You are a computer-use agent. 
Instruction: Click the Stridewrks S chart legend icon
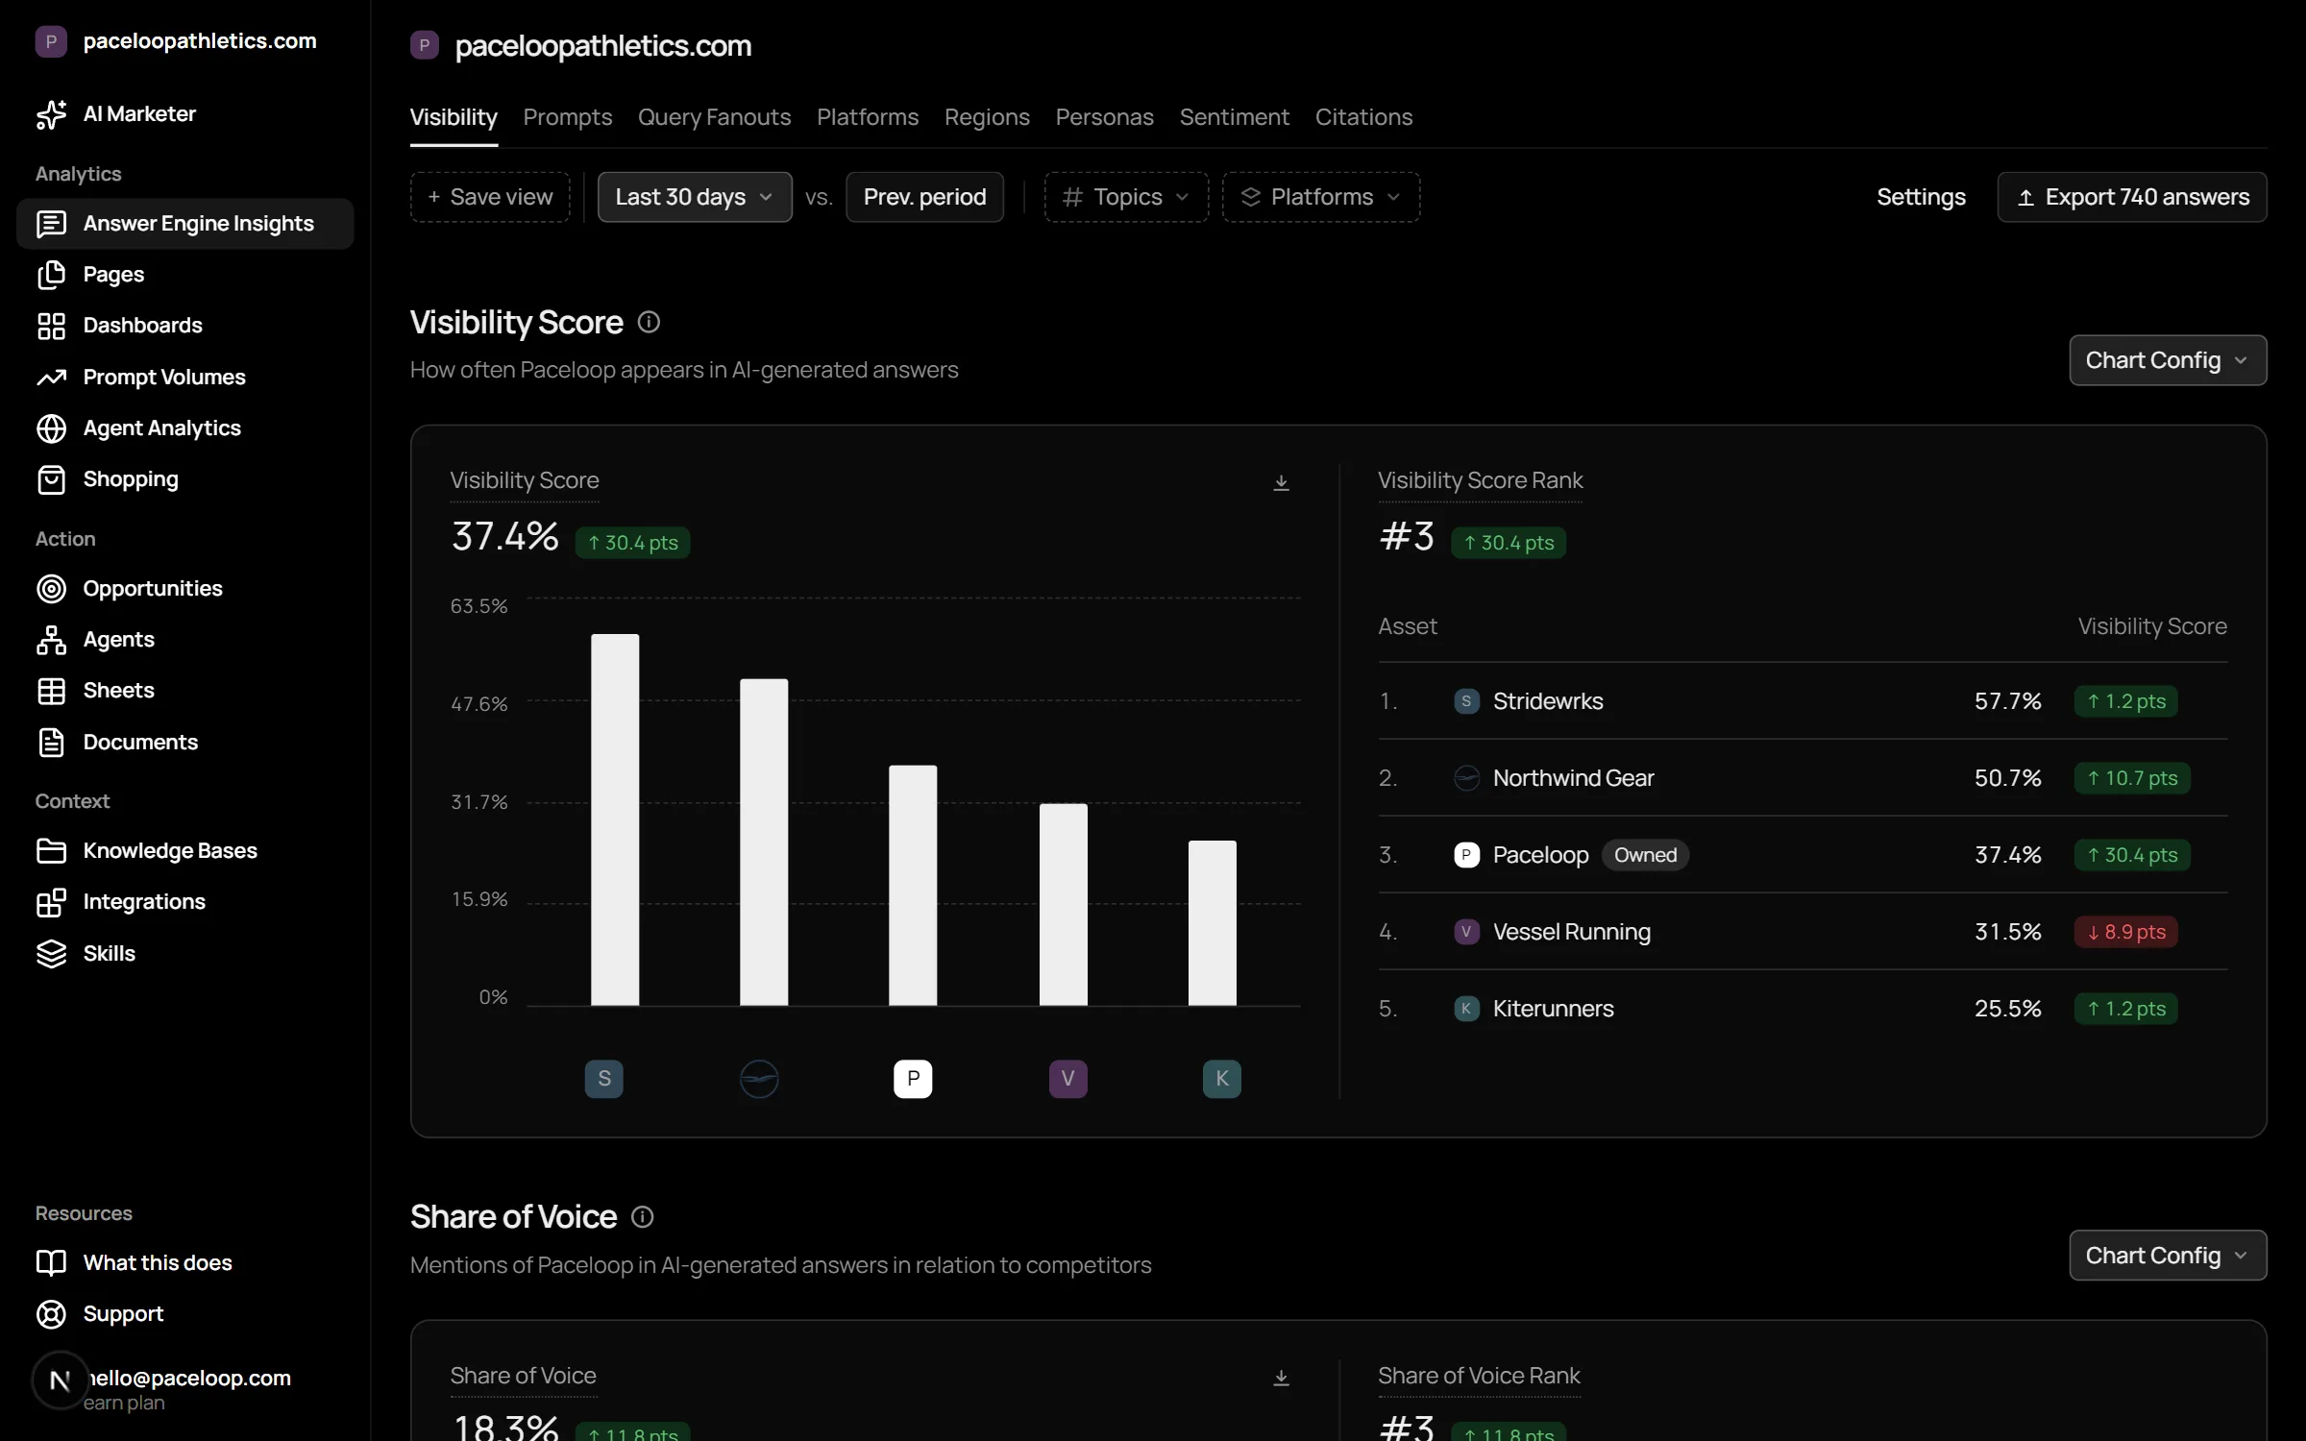click(x=603, y=1079)
